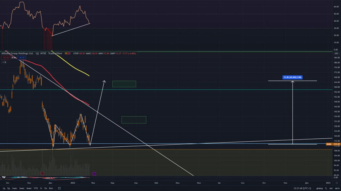Click the upper green rectangle drawing
This screenshot has height=191, width=341.
pos(124,84)
